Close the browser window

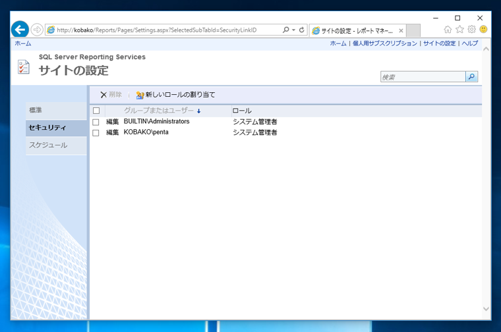point(480,18)
